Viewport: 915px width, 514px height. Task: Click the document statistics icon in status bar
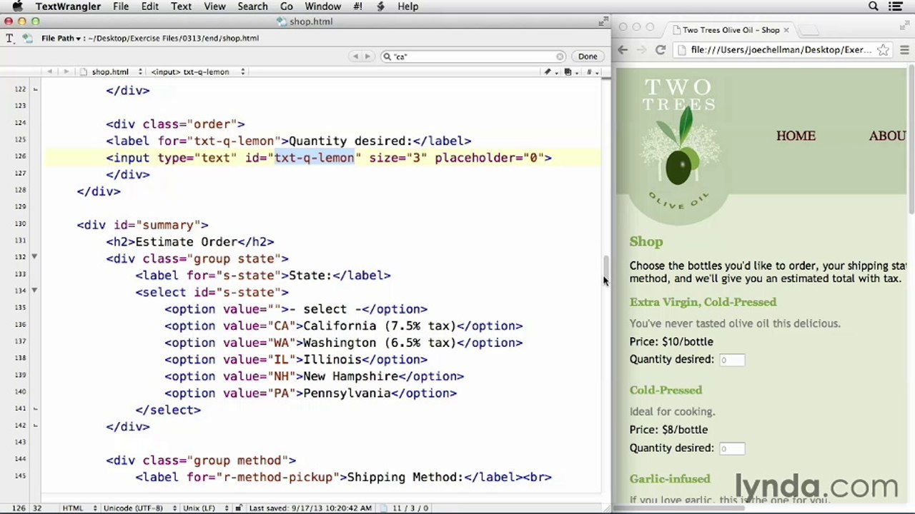click(383, 508)
